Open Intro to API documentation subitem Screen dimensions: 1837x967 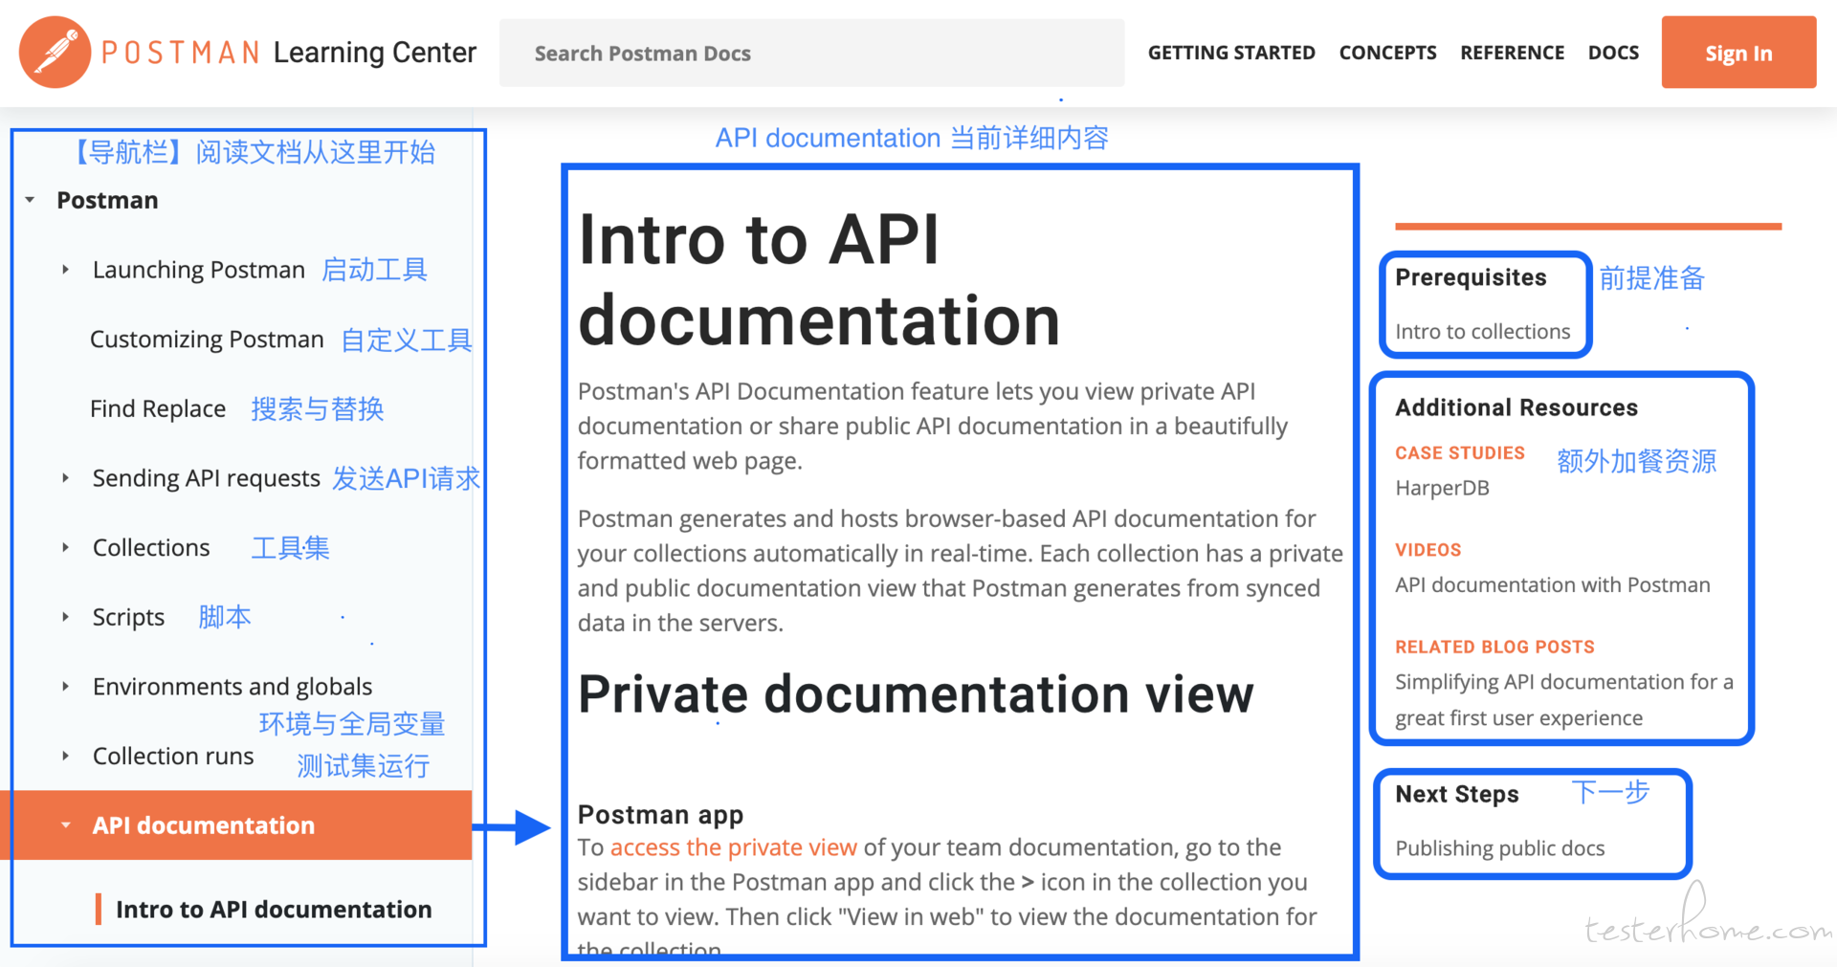tap(274, 909)
